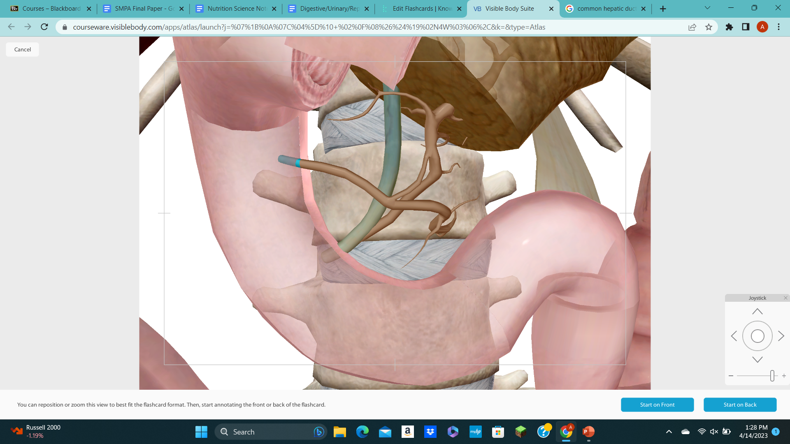Open the browser tab list chevron

tap(707, 8)
